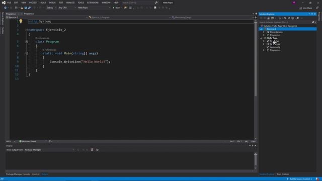Open the Server Explorer side tab
Screen dimensions: 322x181
[3, 19]
